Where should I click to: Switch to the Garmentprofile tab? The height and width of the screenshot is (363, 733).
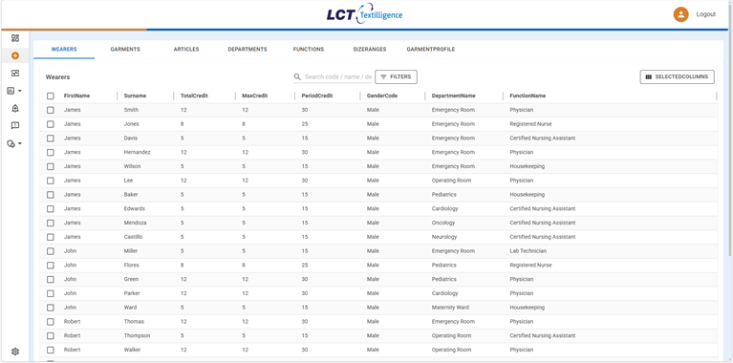(431, 49)
